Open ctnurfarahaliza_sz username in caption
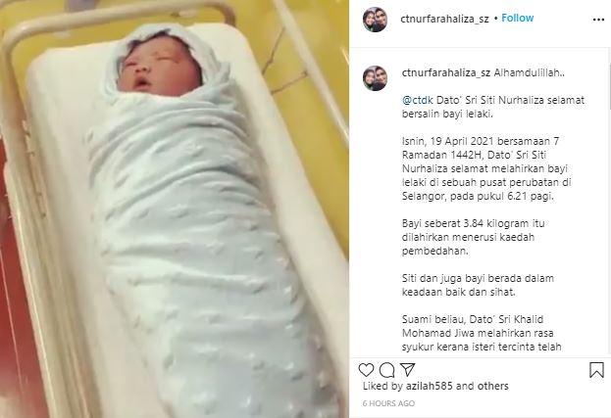 tap(446, 72)
